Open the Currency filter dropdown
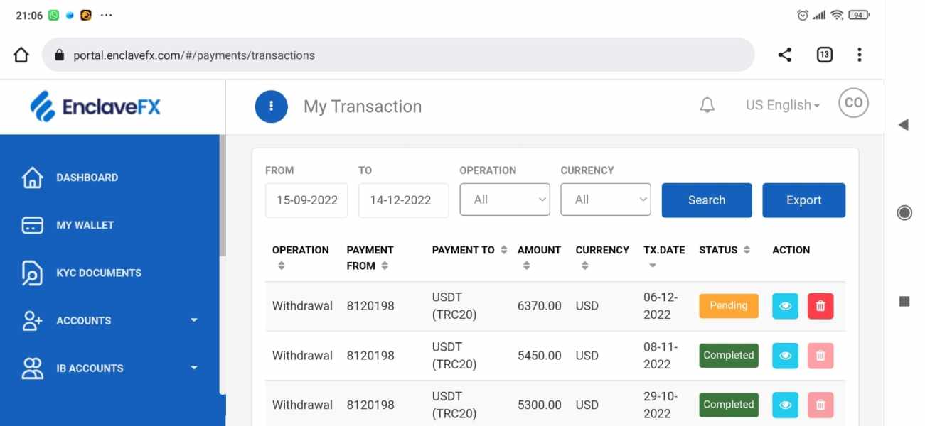925x426 pixels. coord(606,200)
